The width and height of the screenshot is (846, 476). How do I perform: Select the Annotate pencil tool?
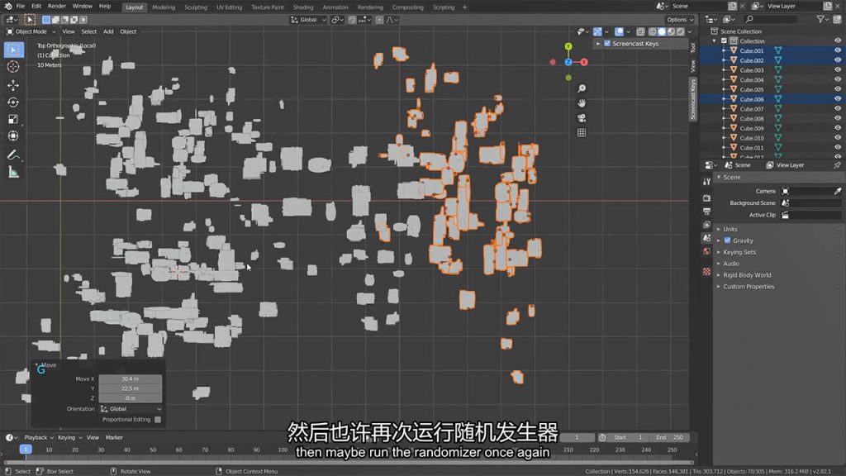click(x=13, y=155)
